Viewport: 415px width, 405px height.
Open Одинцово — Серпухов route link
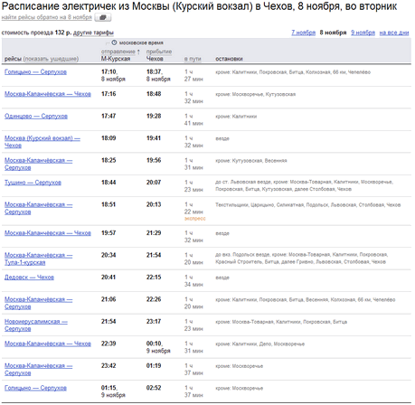pyautogui.click(x=36, y=117)
